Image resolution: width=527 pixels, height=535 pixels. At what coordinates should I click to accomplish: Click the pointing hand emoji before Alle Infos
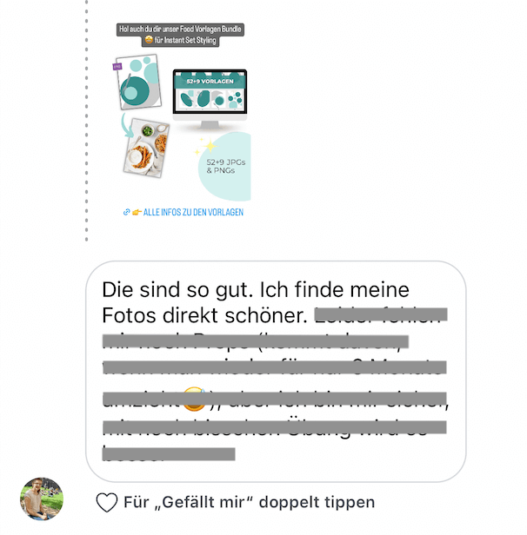point(137,212)
